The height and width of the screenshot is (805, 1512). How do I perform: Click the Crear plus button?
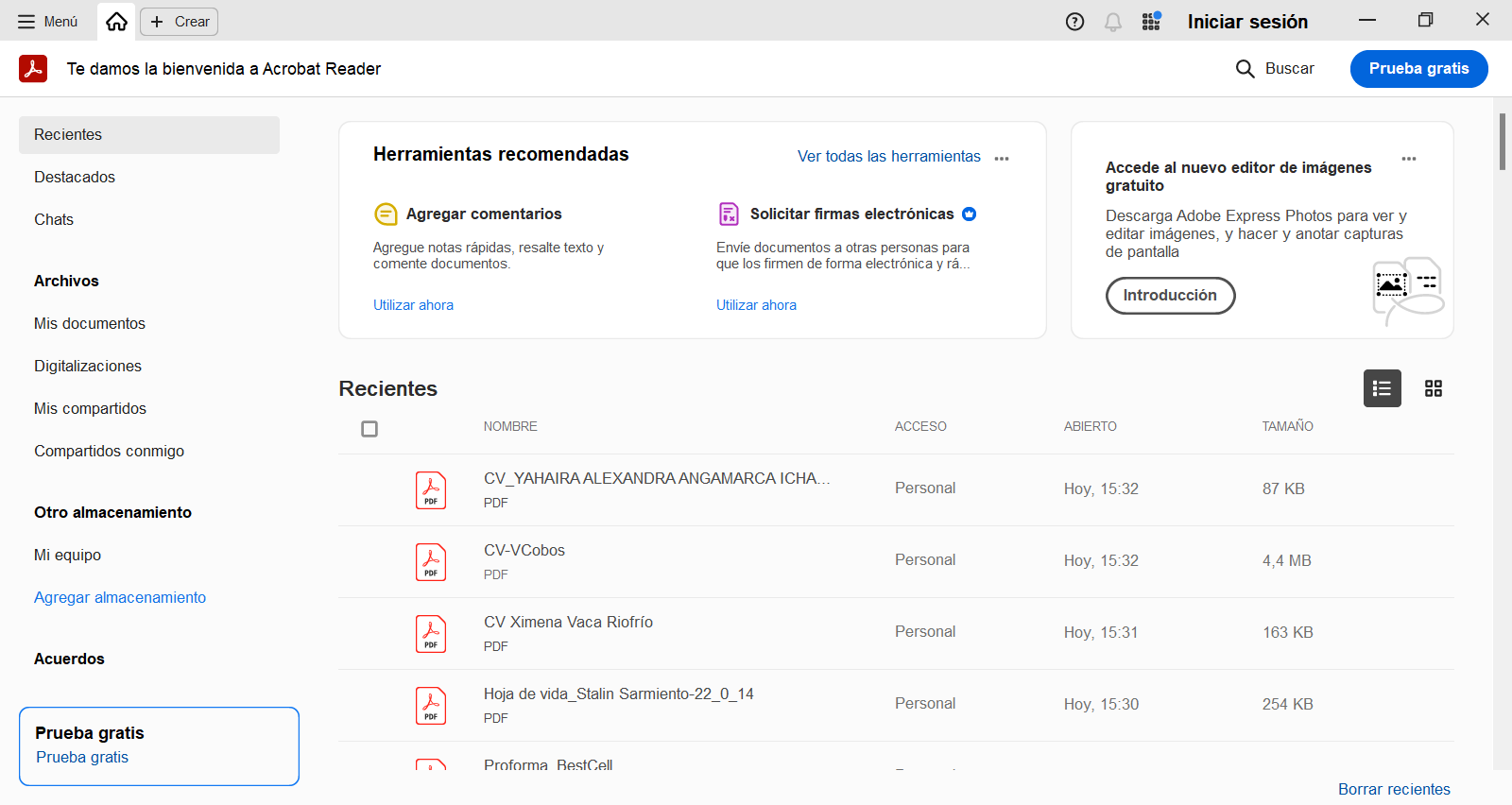(x=180, y=22)
